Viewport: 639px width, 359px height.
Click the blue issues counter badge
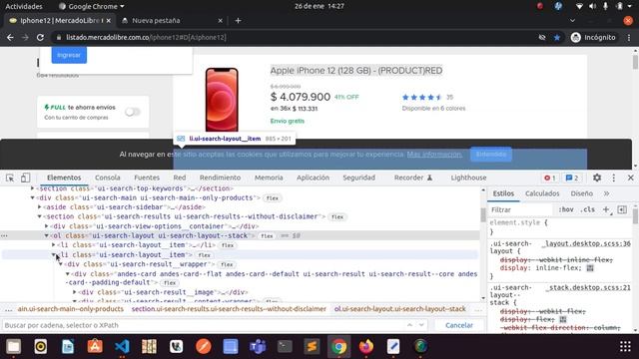click(x=572, y=178)
